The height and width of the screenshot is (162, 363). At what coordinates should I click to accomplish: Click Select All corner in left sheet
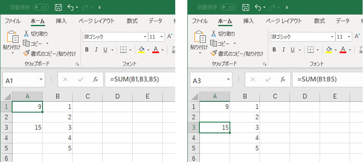6,96
